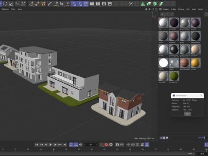Open the viewport Panel menu
This screenshot has height=156, width=208.
[19, 9]
